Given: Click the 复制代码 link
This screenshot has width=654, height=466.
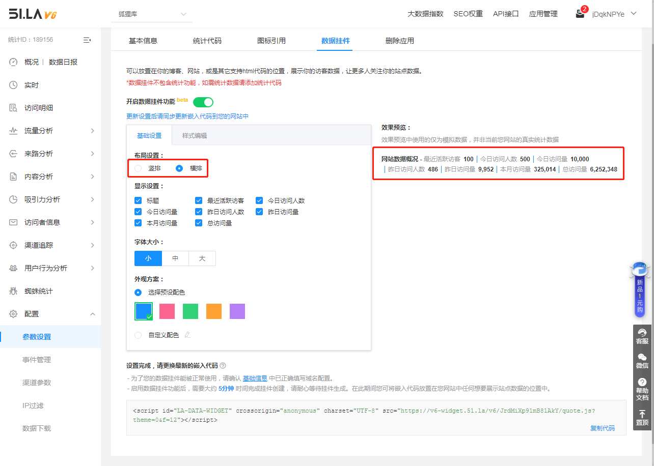Looking at the screenshot, I should [x=602, y=428].
